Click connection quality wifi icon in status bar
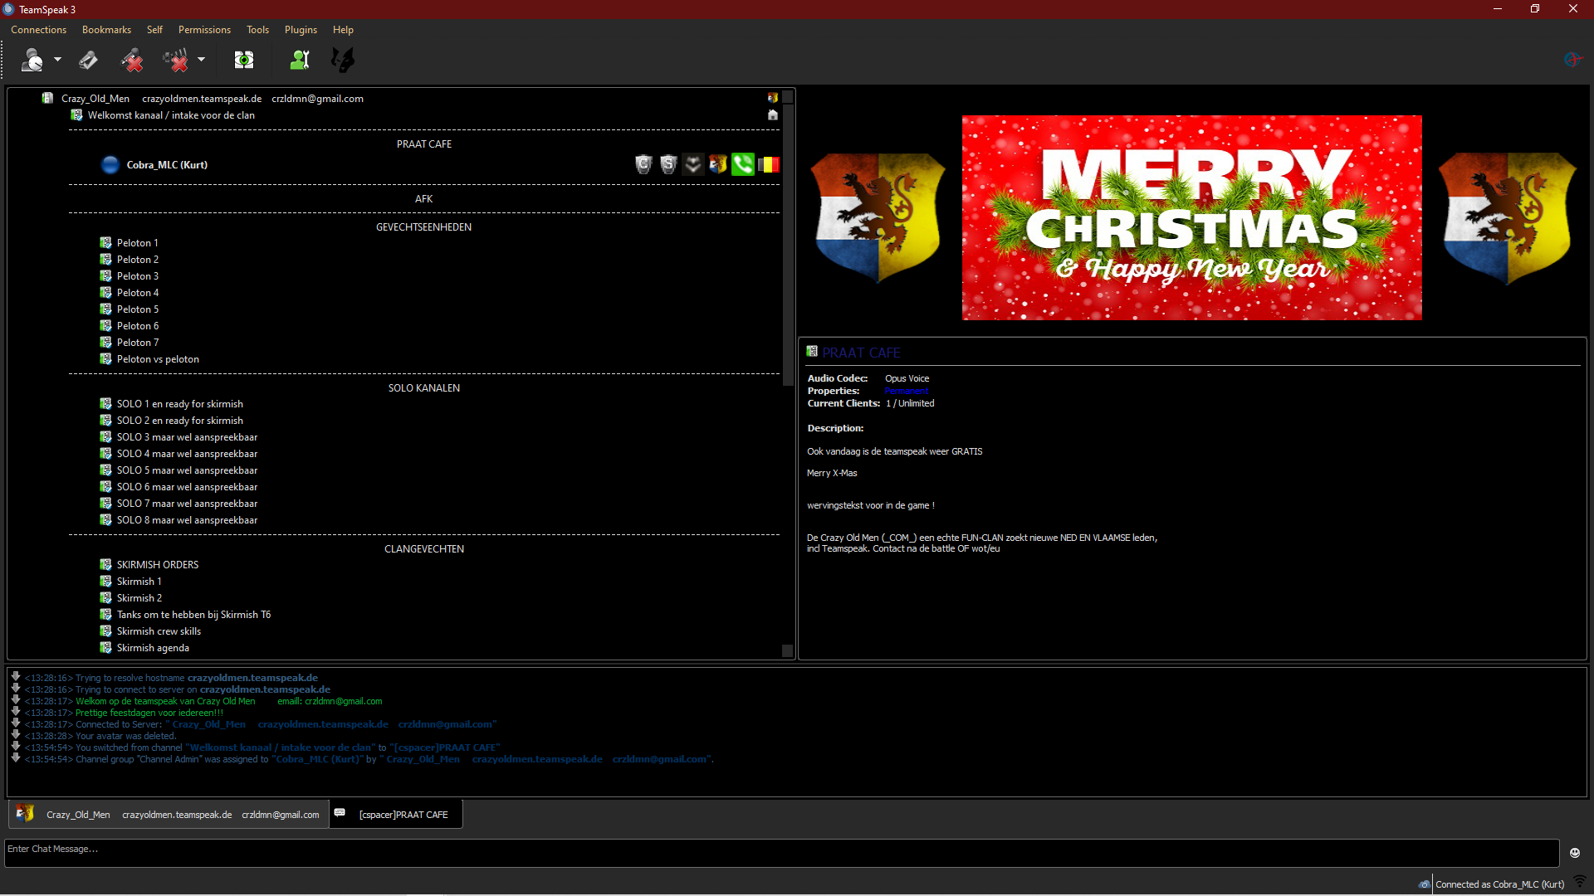Image resolution: width=1594 pixels, height=896 pixels. pos(1580,882)
